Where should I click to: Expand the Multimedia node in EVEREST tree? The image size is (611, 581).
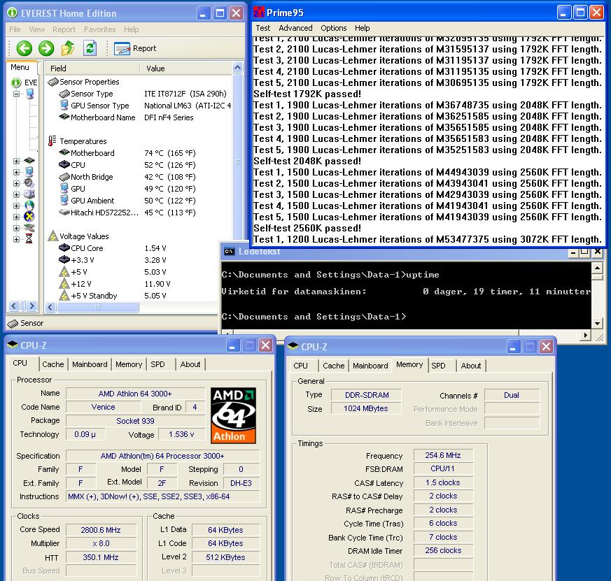pos(16,183)
